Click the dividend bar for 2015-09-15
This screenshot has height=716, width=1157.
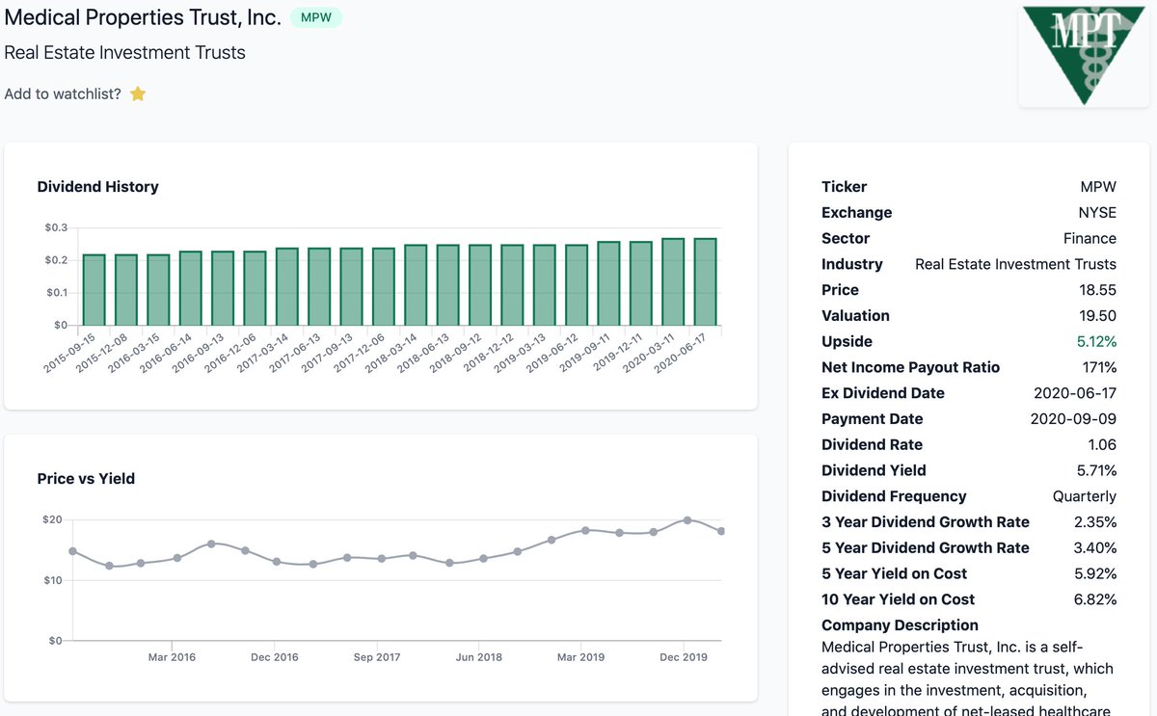[x=94, y=290]
